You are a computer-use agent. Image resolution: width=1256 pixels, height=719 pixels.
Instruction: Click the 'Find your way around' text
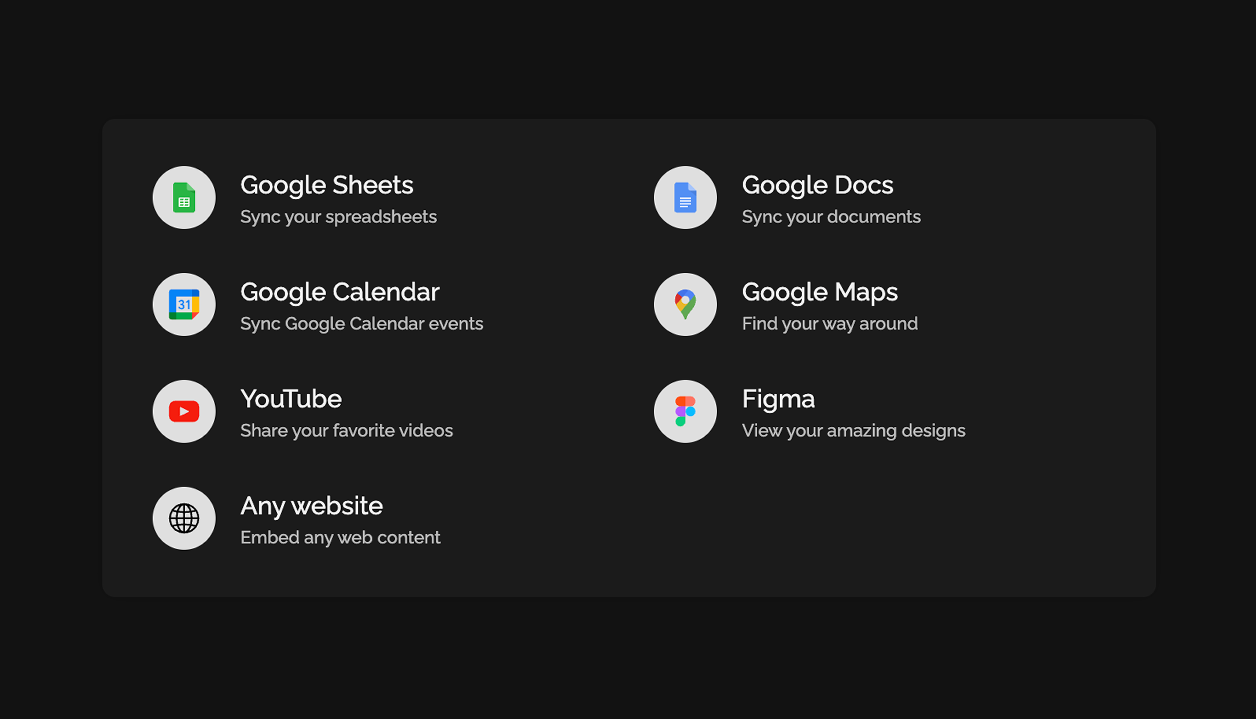pyautogui.click(x=829, y=323)
